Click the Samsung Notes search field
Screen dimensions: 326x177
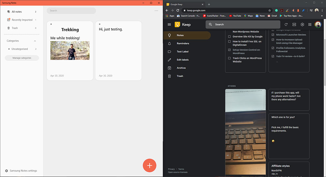pyautogui.click(x=71, y=11)
